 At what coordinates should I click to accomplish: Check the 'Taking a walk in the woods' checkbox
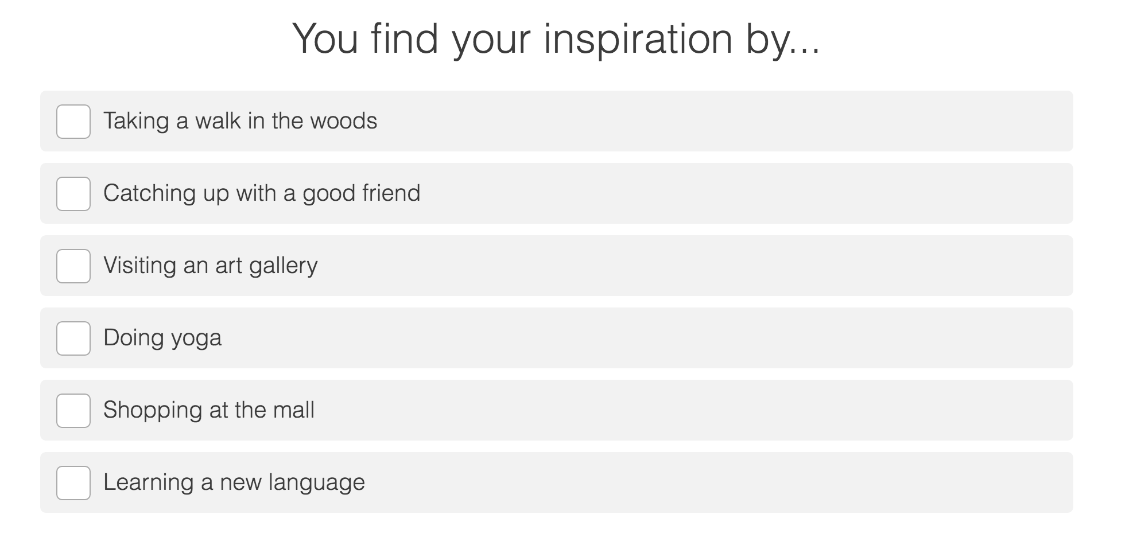pyautogui.click(x=73, y=121)
